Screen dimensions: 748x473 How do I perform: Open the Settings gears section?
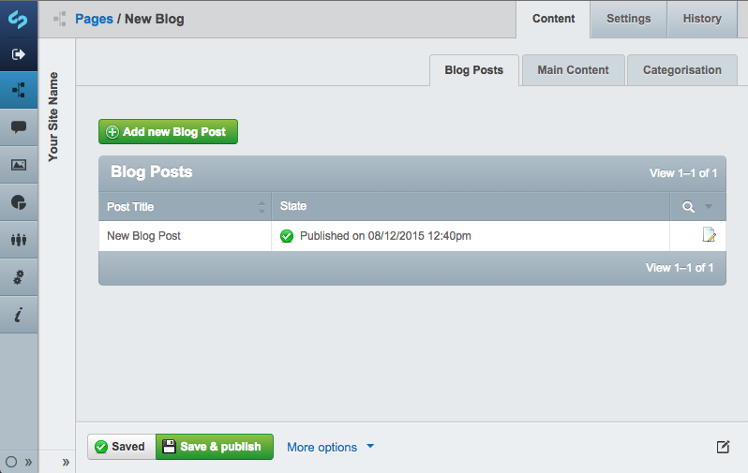point(19,277)
